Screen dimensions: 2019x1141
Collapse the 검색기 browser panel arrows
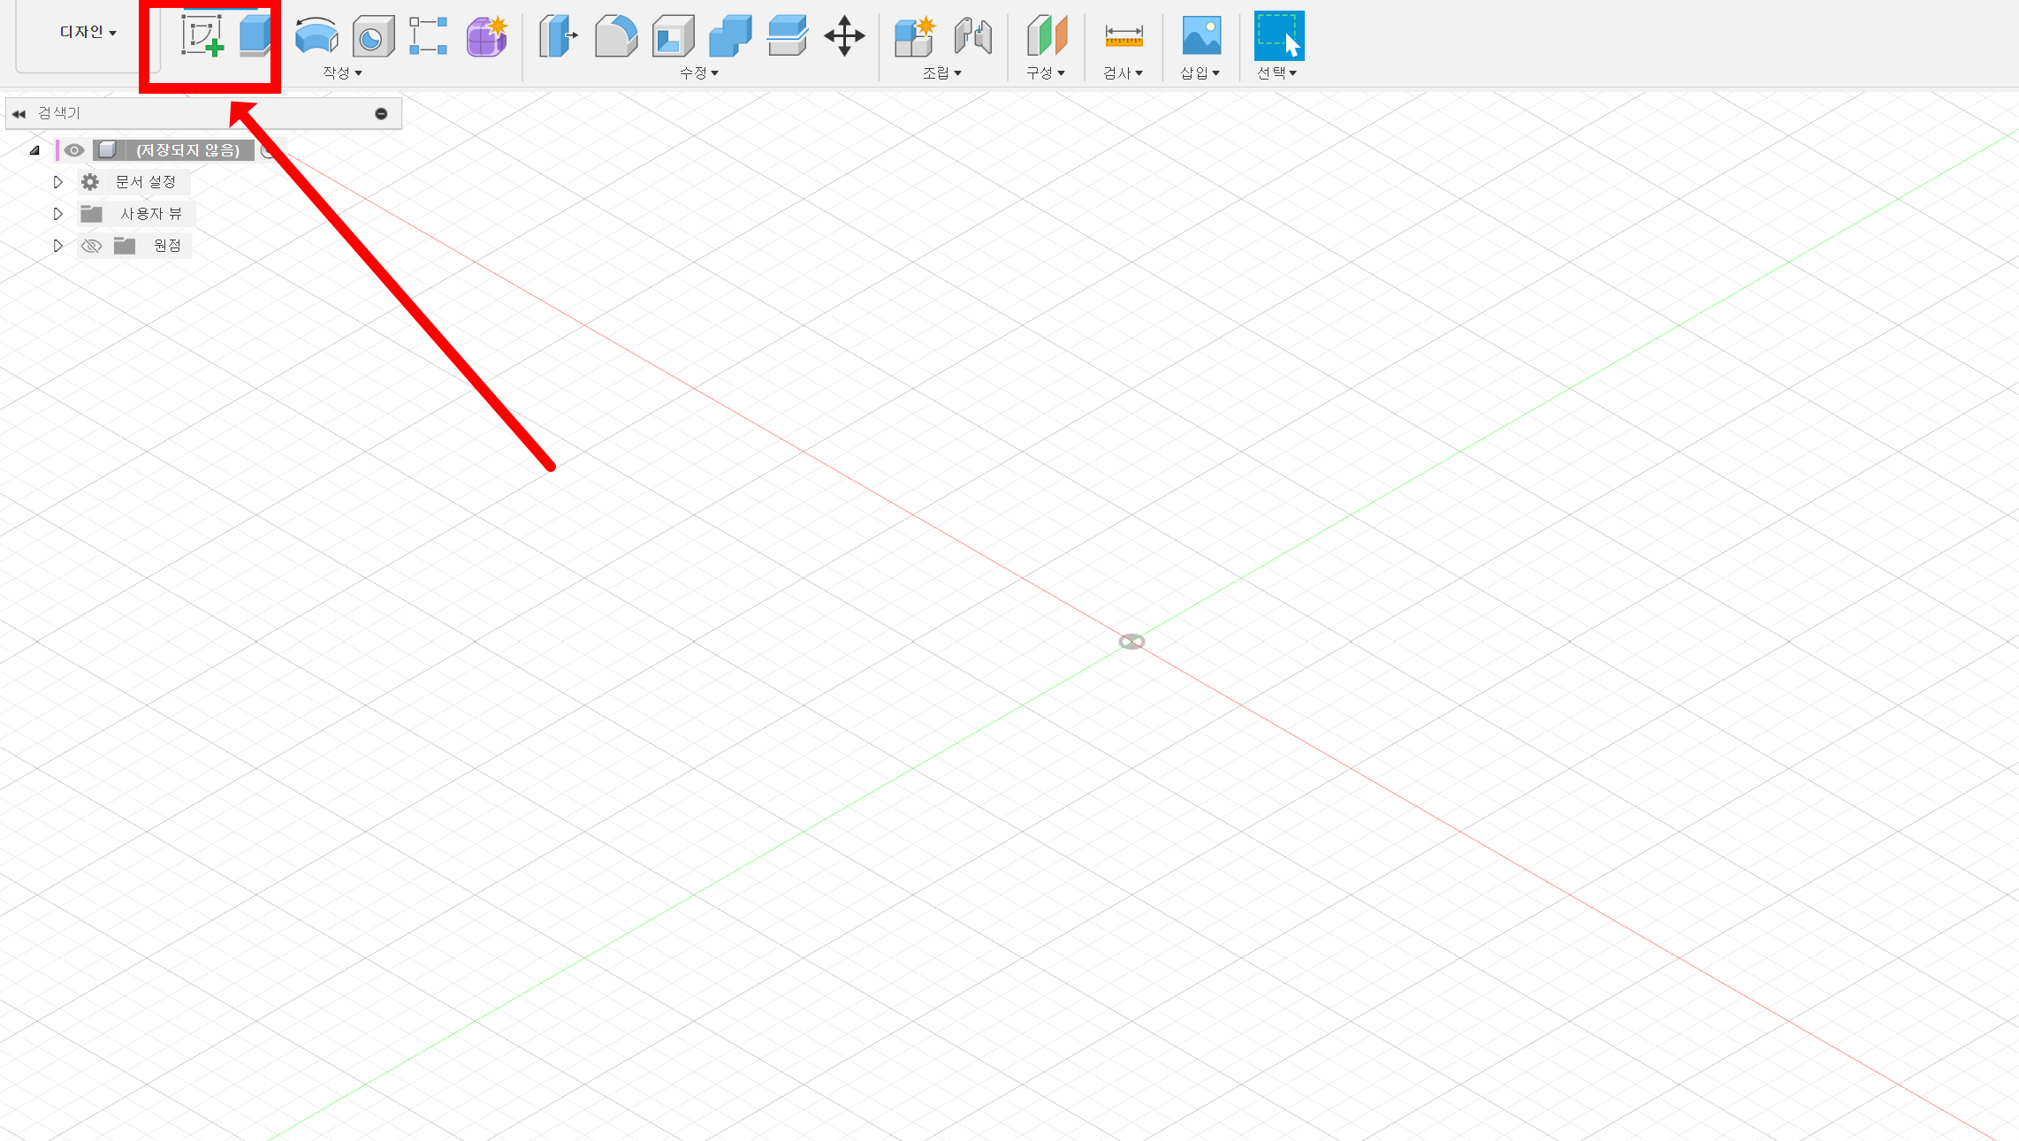(x=19, y=113)
